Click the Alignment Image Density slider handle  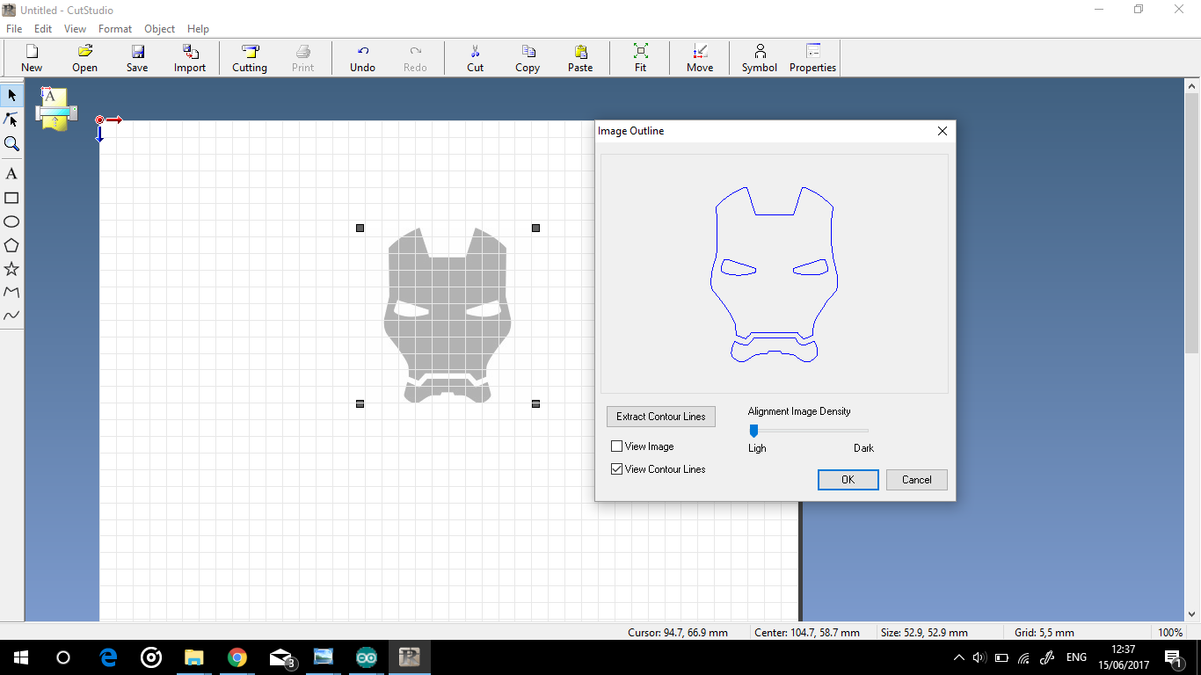pyautogui.click(x=753, y=431)
